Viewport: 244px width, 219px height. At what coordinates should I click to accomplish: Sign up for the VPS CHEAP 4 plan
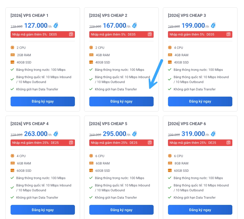[x=43, y=210]
